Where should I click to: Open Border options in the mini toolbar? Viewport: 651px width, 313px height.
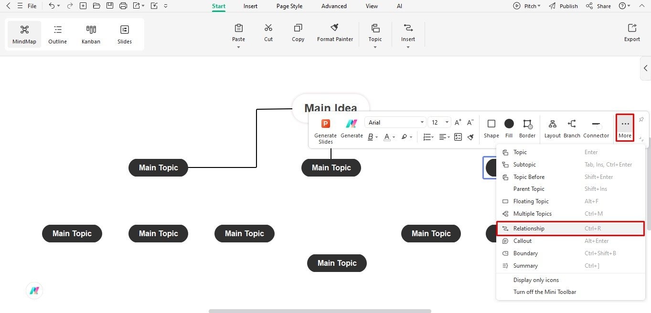[527, 128]
